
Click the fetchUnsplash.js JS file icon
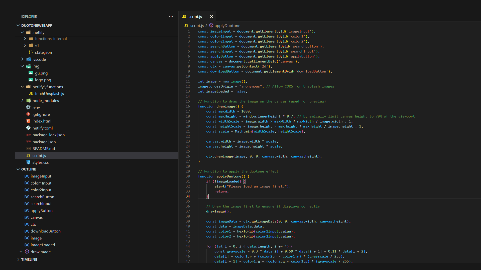pos(31,93)
